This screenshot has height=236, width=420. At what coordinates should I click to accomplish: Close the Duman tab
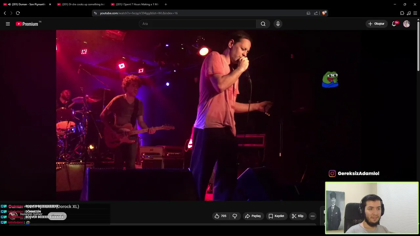click(x=50, y=4)
